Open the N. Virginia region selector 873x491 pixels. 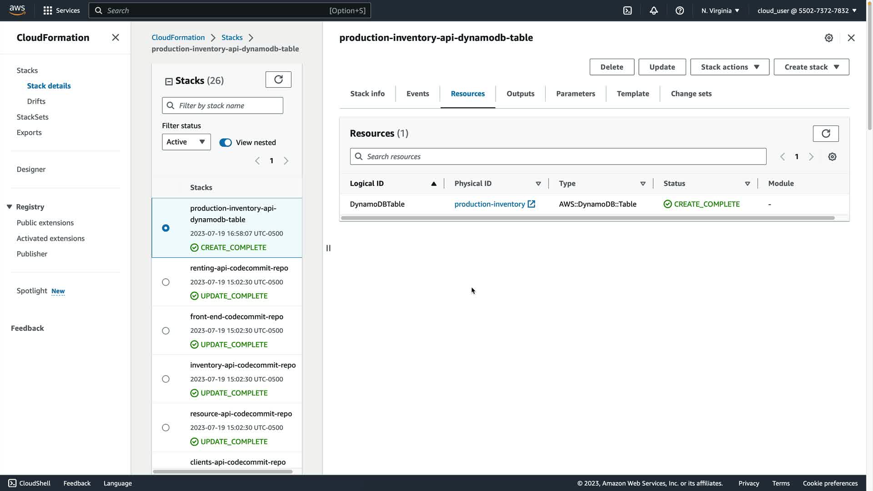pyautogui.click(x=720, y=10)
